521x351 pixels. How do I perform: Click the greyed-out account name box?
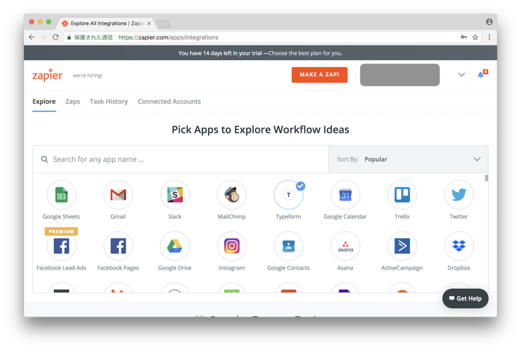400,75
